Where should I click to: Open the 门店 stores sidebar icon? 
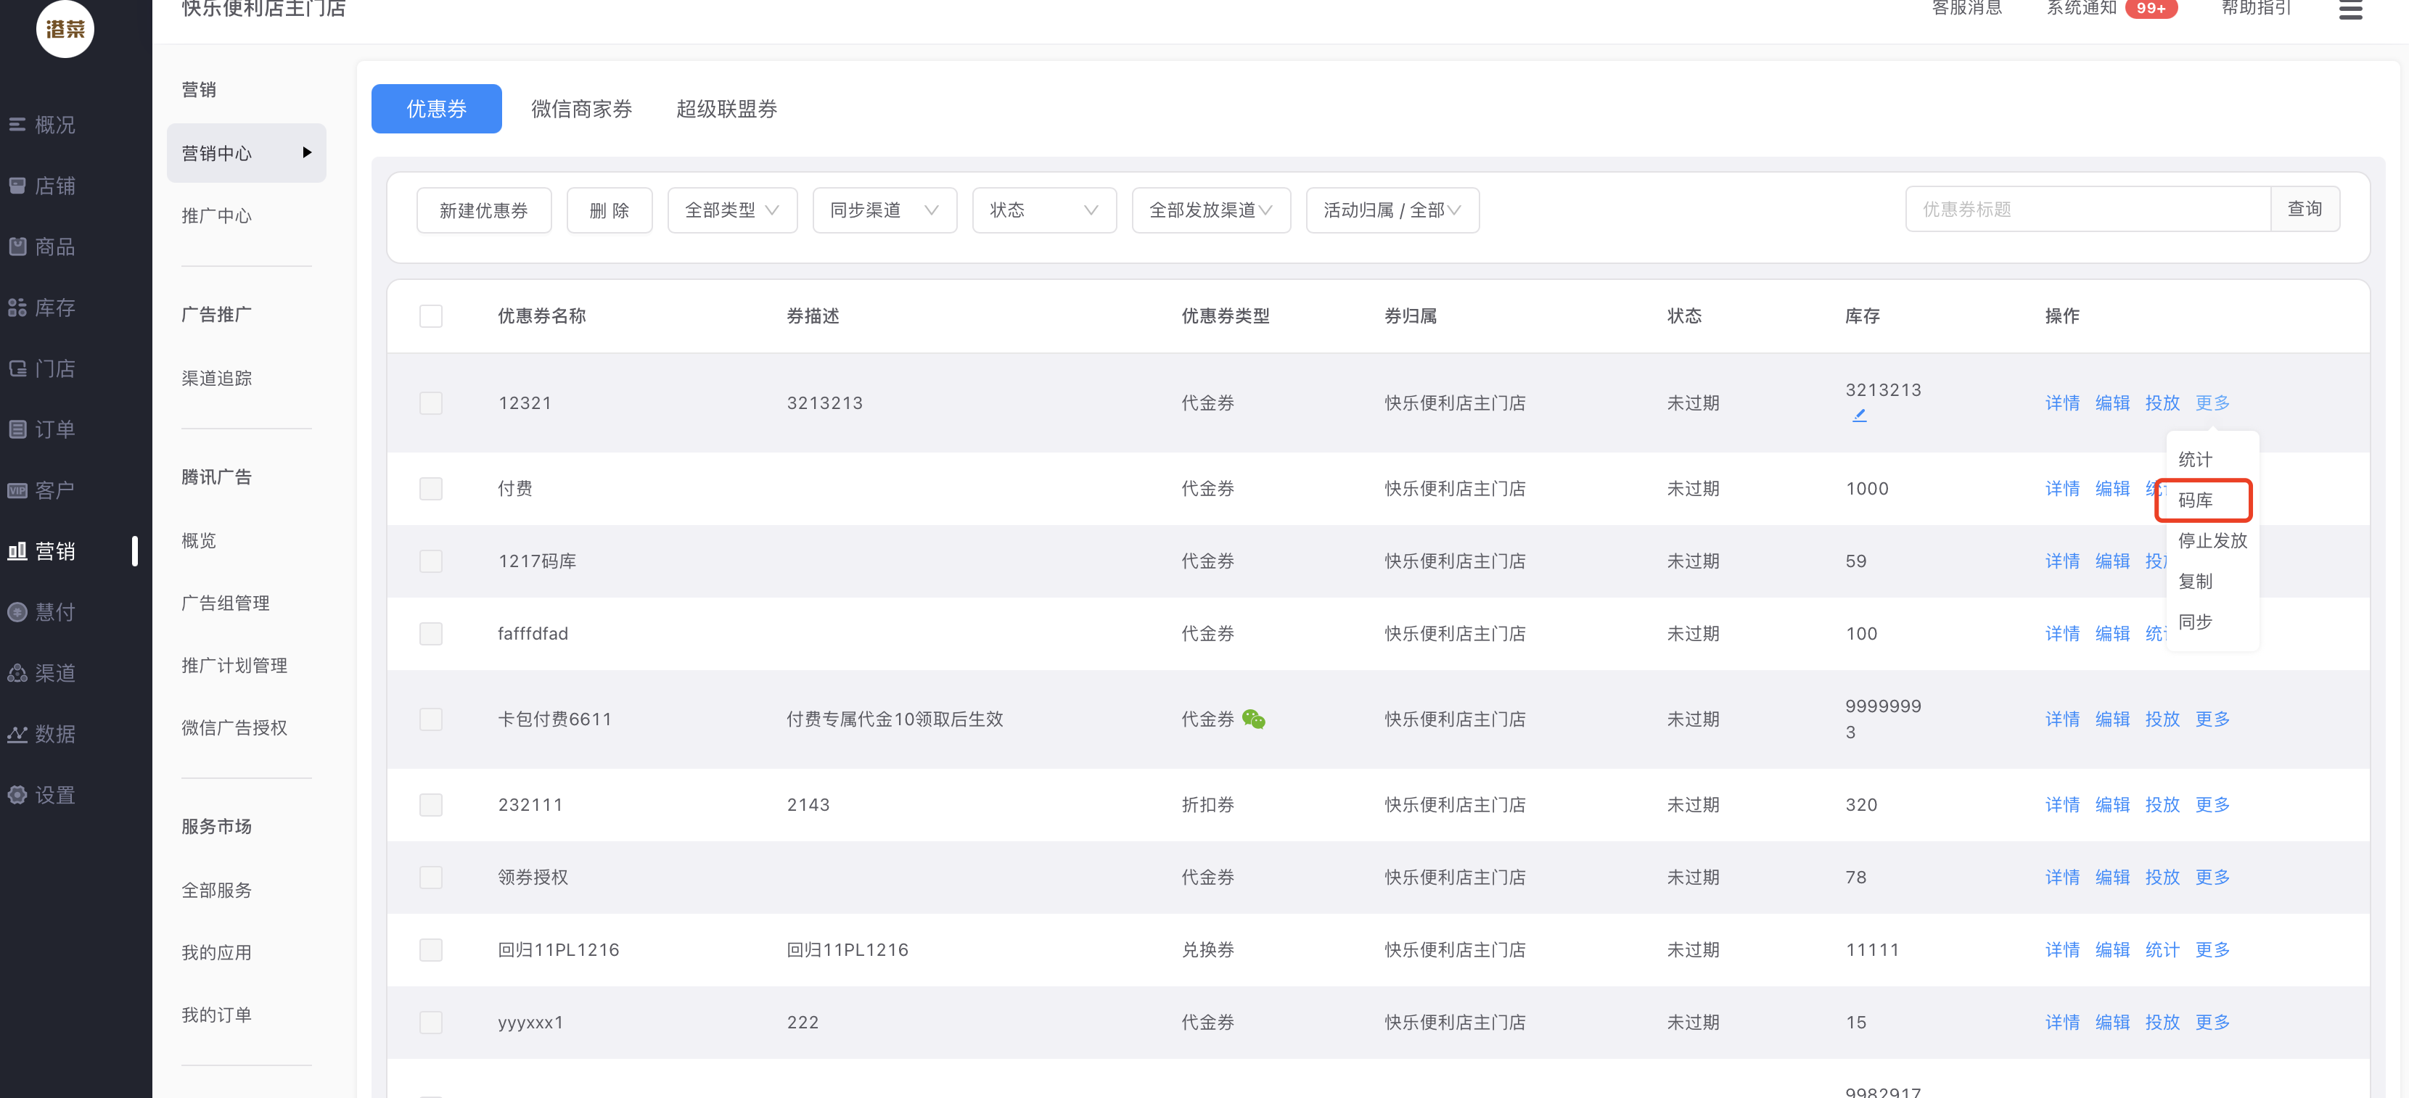pyautogui.click(x=17, y=368)
